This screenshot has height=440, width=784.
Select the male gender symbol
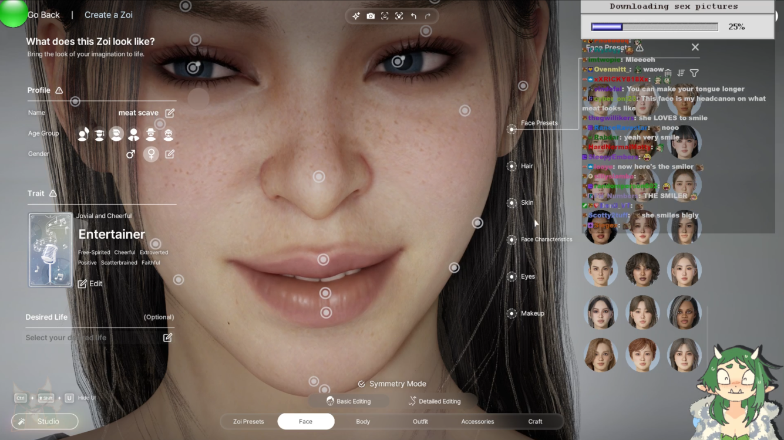tap(131, 154)
